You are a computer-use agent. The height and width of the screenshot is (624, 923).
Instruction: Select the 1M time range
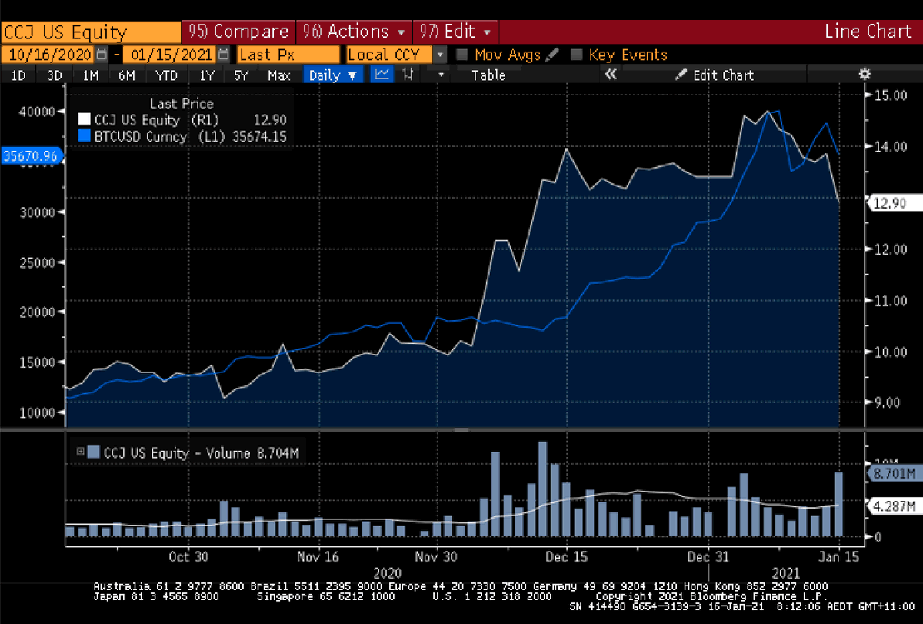coord(91,75)
